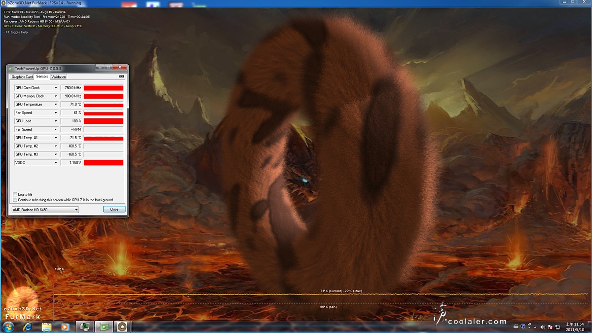Viewport: 592px width, 333px height.
Task: Click the VDDC red graph bar
Action: click(x=104, y=162)
